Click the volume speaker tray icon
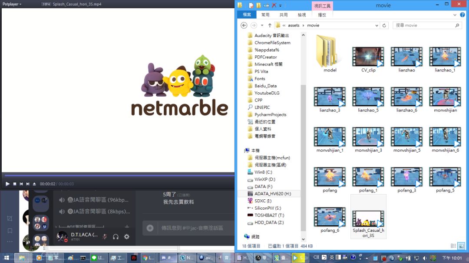Screen dimensions: 469x263 (425, 258)
